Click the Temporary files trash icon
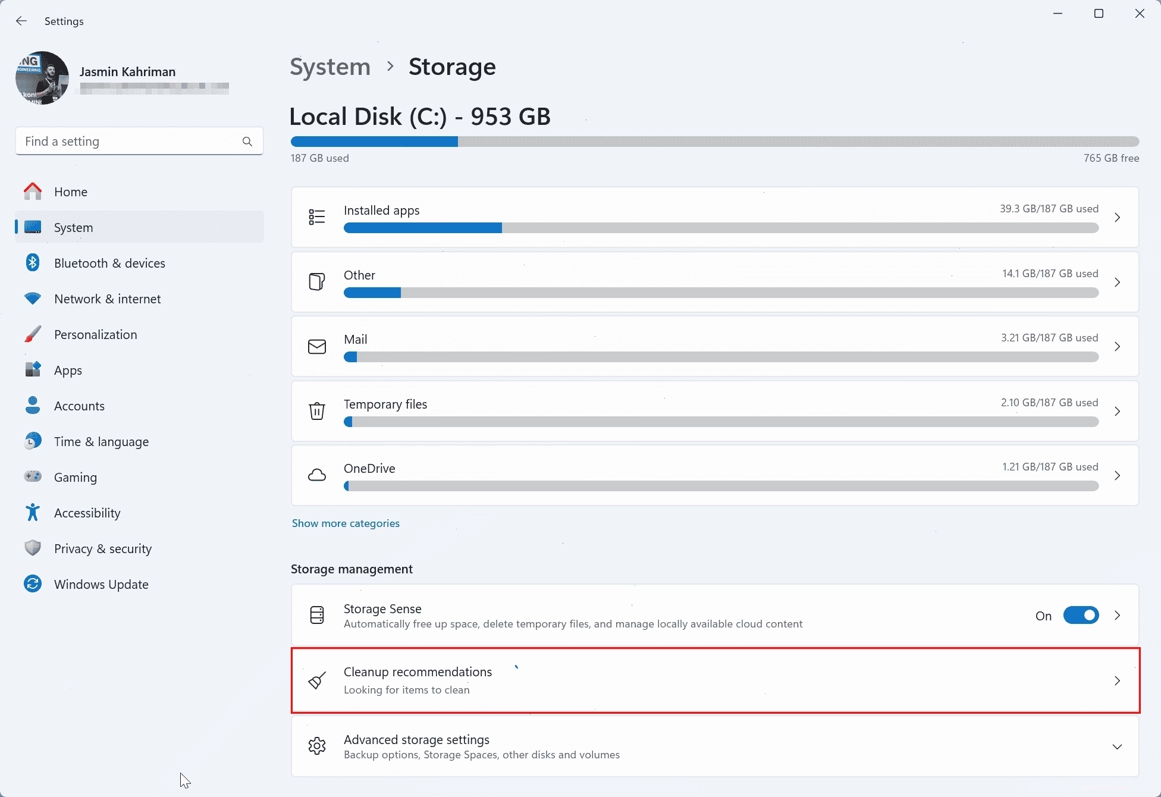This screenshot has width=1161, height=797. 317,411
